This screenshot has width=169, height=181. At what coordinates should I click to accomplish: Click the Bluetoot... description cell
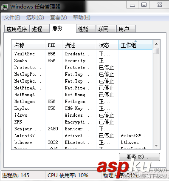(x=78, y=142)
